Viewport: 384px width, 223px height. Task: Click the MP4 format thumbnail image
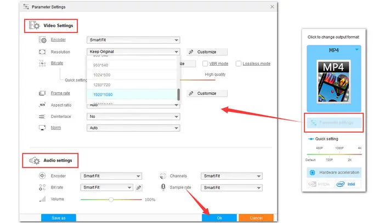334,82
